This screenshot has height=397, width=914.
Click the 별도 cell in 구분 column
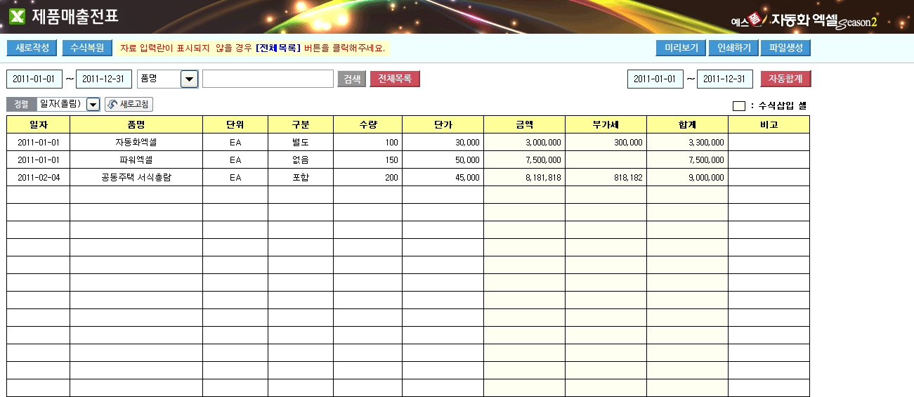pyautogui.click(x=301, y=142)
